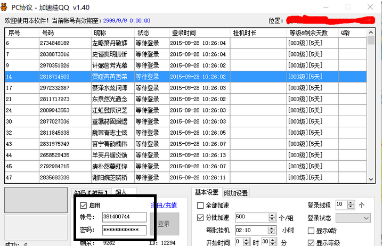
Task: Click the 等级&剩余天数 column header
Action: (313, 32)
